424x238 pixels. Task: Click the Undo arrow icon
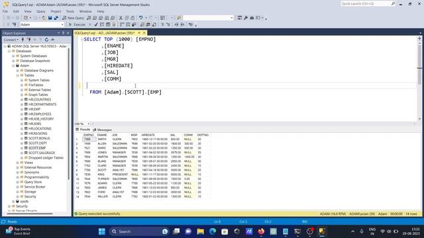tap(140, 18)
